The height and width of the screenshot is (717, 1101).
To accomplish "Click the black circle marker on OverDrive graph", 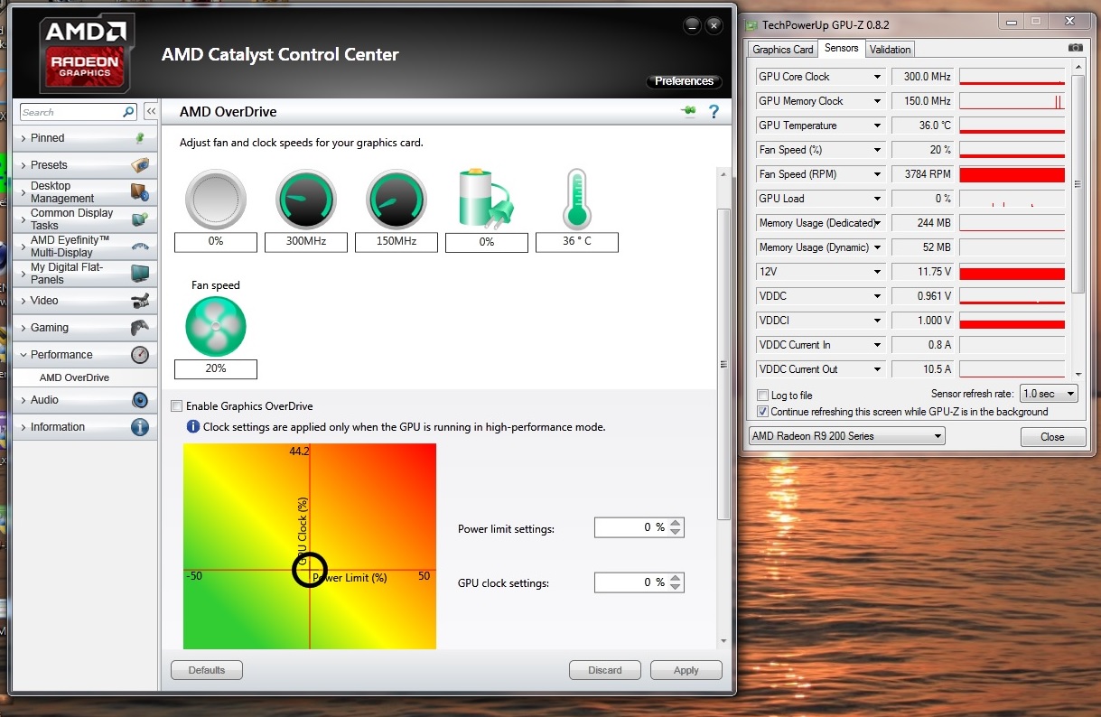I will (309, 570).
